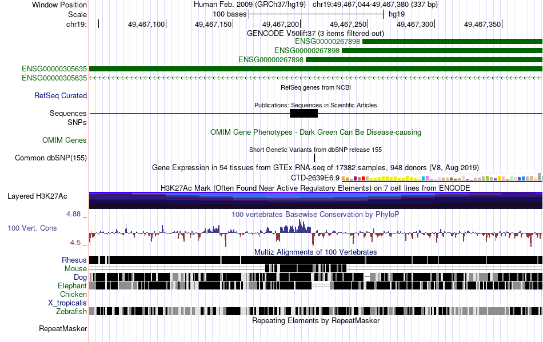Click the Dog species label
The height and width of the screenshot is (342, 543).
click(80, 277)
